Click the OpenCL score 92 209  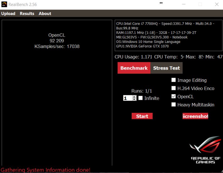pos(57,41)
